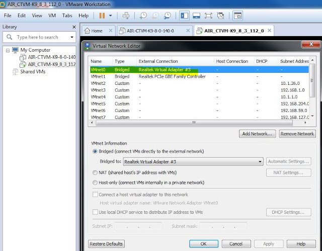Click the Help button in the dialog
This screenshot has height=251, width=322.
click(301, 244)
